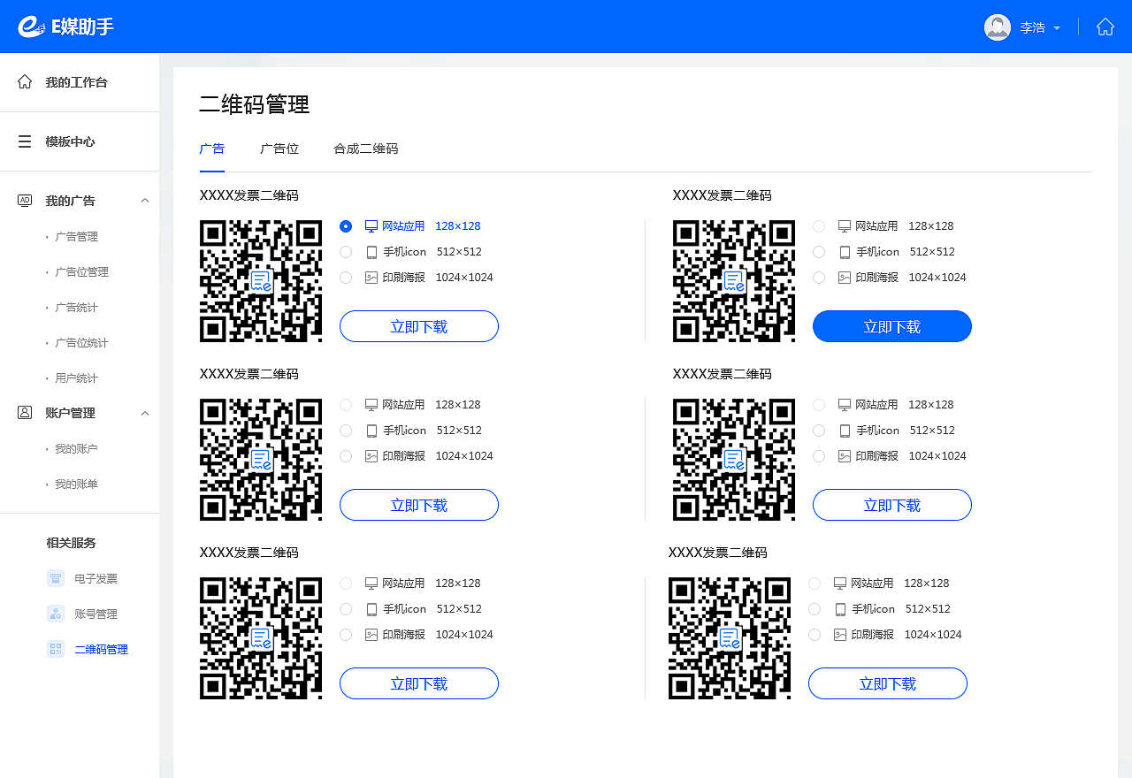Open 广告位管理 in the sidebar
This screenshot has height=778, width=1132.
pos(81,271)
